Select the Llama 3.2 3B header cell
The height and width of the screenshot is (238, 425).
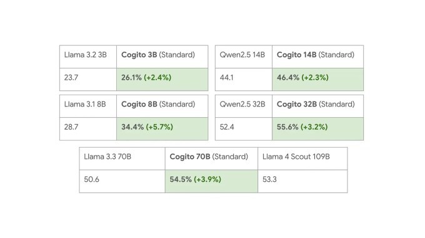click(88, 57)
